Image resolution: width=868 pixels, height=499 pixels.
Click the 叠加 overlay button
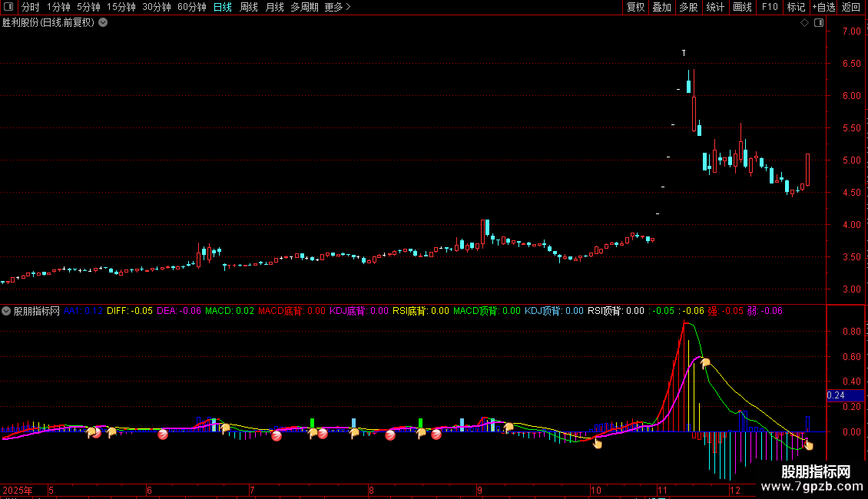[x=662, y=7]
